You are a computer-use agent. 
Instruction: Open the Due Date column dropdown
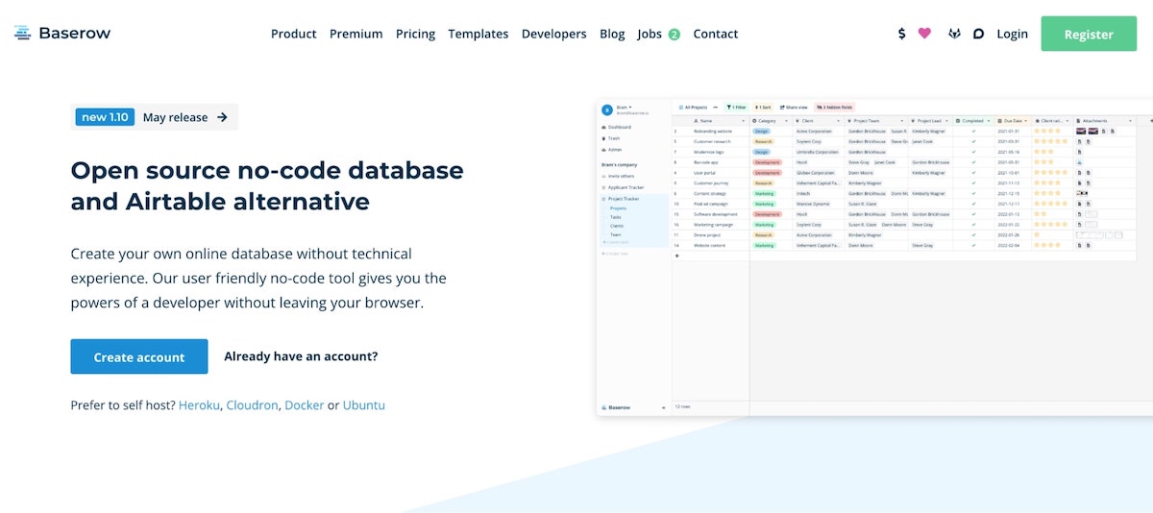click(x=1026, y=121)
